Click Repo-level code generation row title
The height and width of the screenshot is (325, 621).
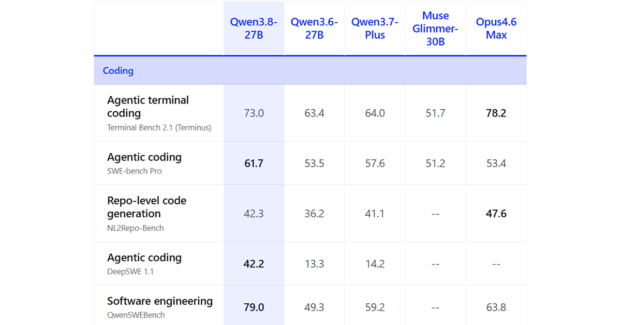coord(147,207)
